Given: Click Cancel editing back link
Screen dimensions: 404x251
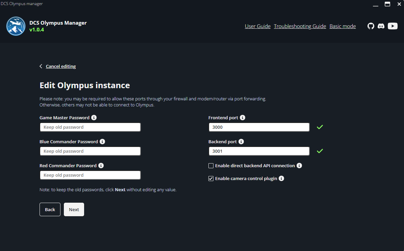Looking at the screenshot, I should point(60,66).
